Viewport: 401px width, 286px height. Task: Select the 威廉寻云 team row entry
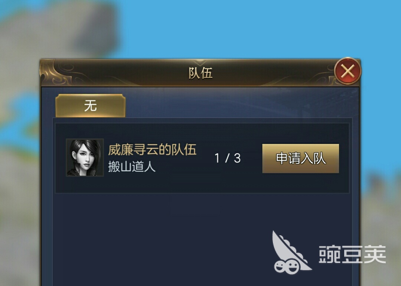point(202,158)
